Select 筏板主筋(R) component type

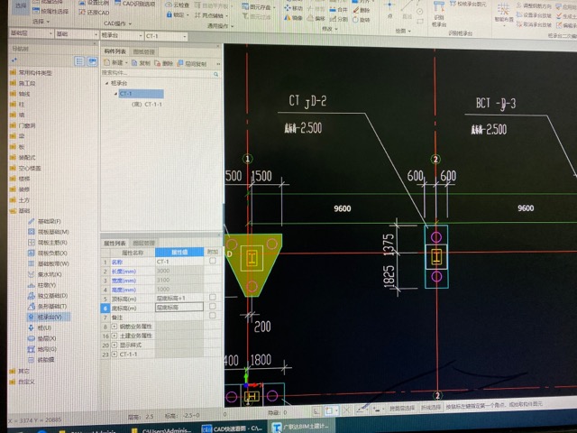(x=48, y=243)
